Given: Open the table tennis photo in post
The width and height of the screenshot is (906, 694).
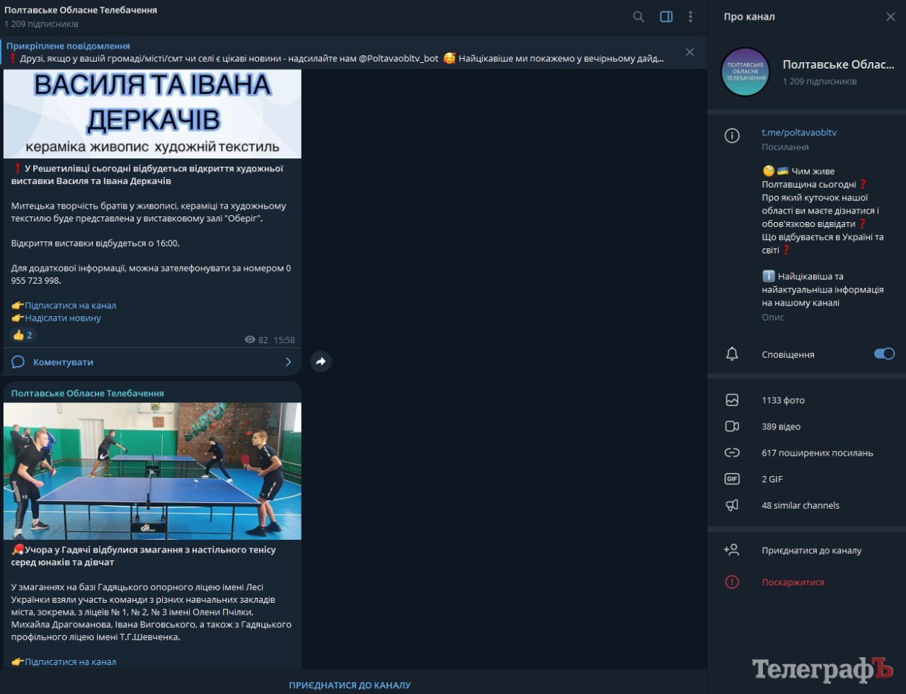Looking at the screenshot, I should 152,471.
